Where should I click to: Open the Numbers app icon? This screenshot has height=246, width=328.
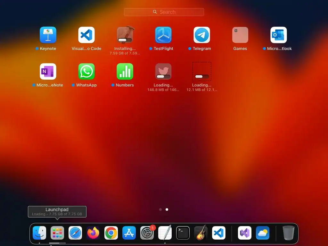point(125,71)
